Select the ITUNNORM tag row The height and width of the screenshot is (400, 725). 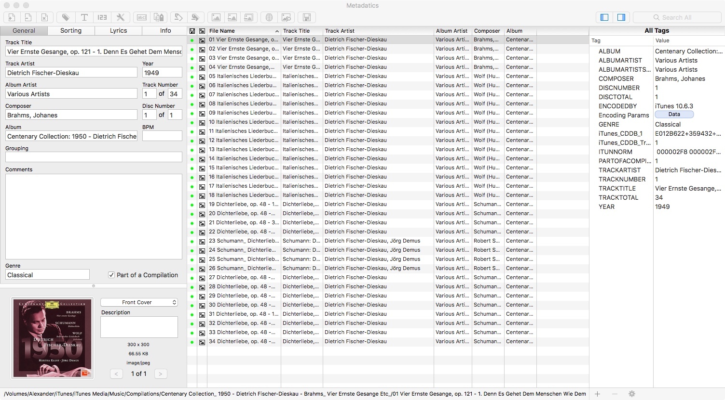[657, 152]
